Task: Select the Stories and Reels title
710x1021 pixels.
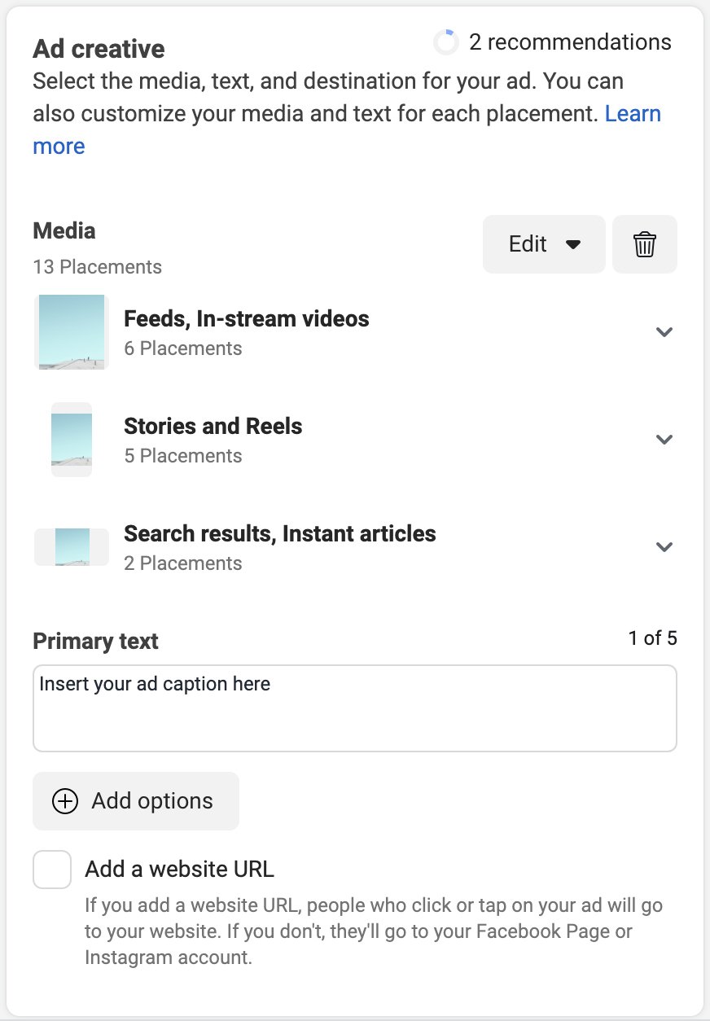Action: pos(213,426)
